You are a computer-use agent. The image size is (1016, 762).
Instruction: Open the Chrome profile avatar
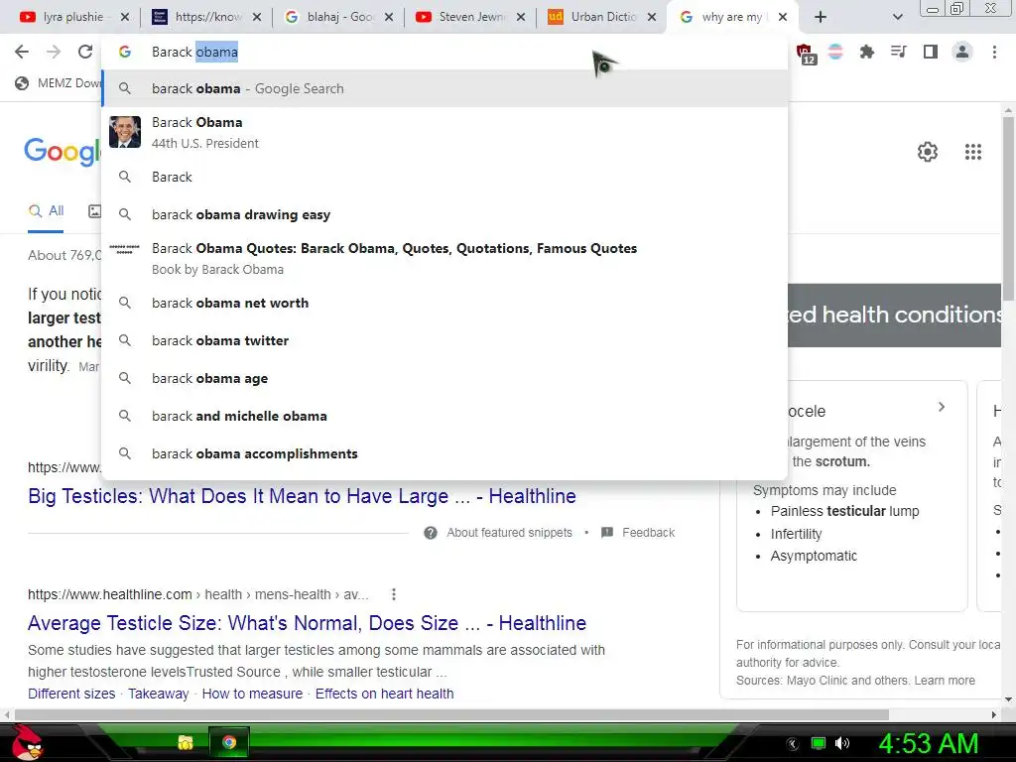[962, 52]
